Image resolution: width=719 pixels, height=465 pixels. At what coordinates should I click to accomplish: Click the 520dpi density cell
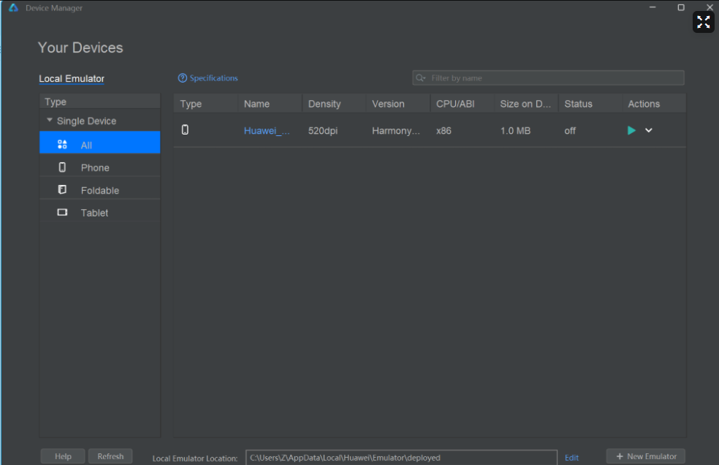click(323, 131)
